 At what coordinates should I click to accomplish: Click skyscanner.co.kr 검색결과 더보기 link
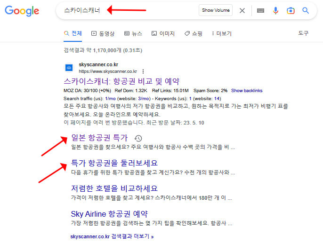112,236
